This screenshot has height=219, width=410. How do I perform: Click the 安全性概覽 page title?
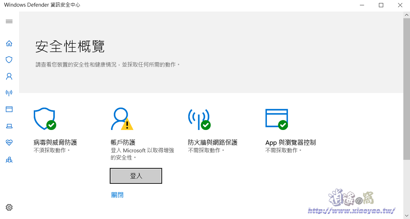[x=70, y=47]
